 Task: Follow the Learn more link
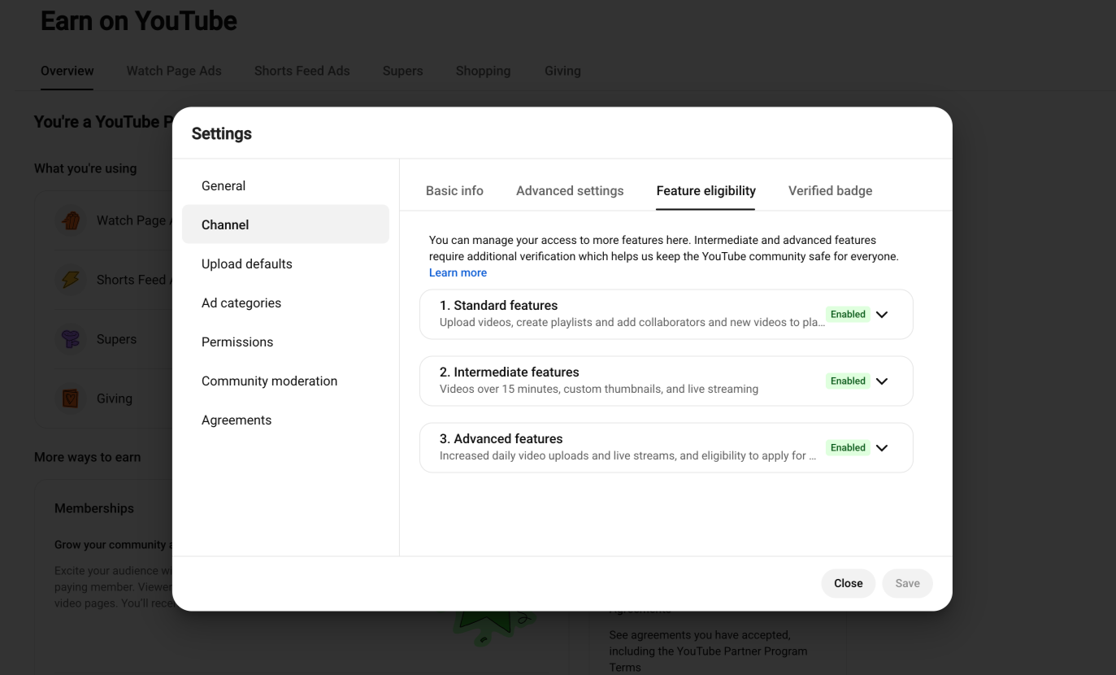(458, 273)
